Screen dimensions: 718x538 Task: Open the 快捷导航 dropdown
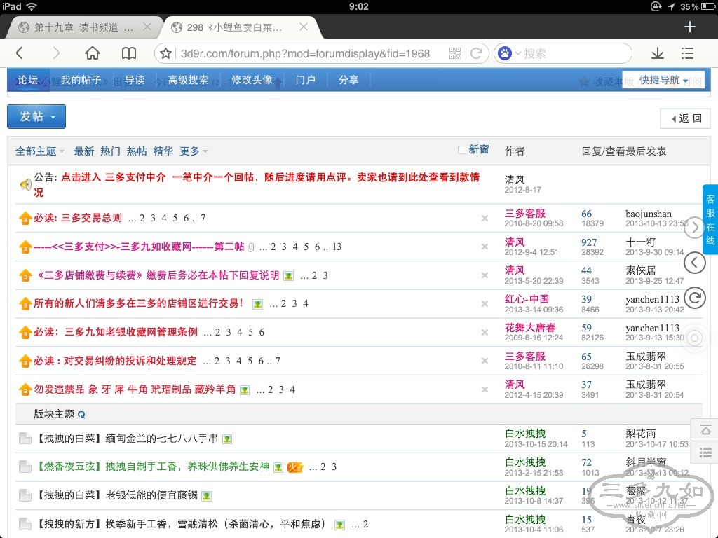pos(663,81)
